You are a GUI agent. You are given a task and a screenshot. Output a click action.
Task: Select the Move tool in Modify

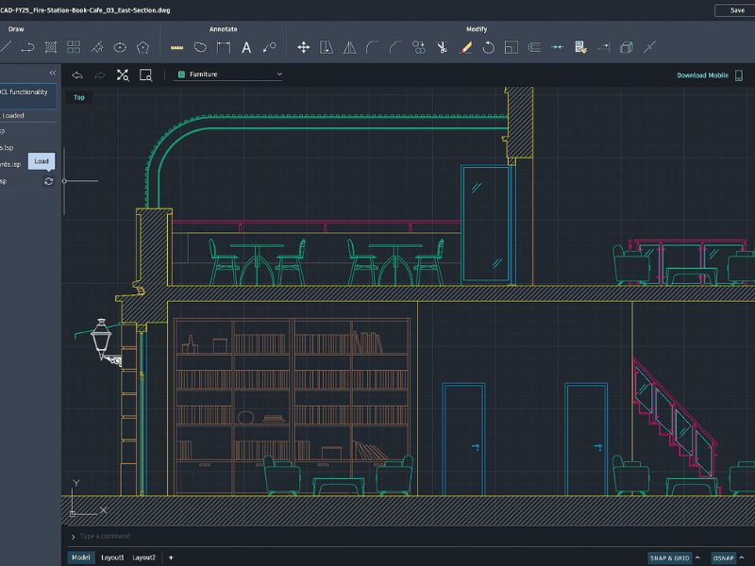pos(303,46)
